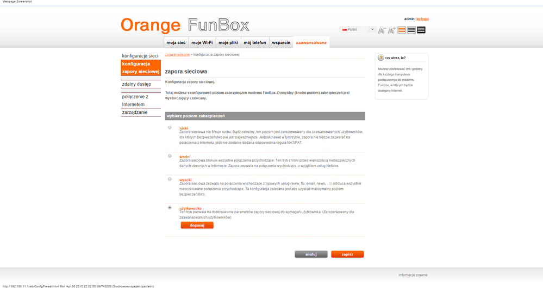The image size is (543, 288).
Task: Select the użytkownika security level radio
Action: (x=170, y=208)
